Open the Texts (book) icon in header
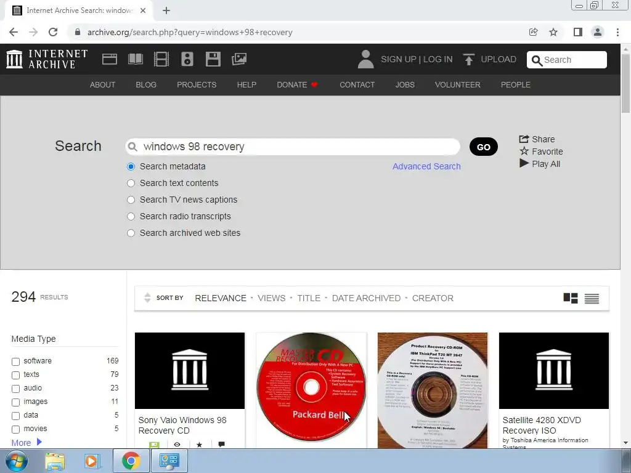The height and width of the screenshot is (473, 631). pos(135,59)
